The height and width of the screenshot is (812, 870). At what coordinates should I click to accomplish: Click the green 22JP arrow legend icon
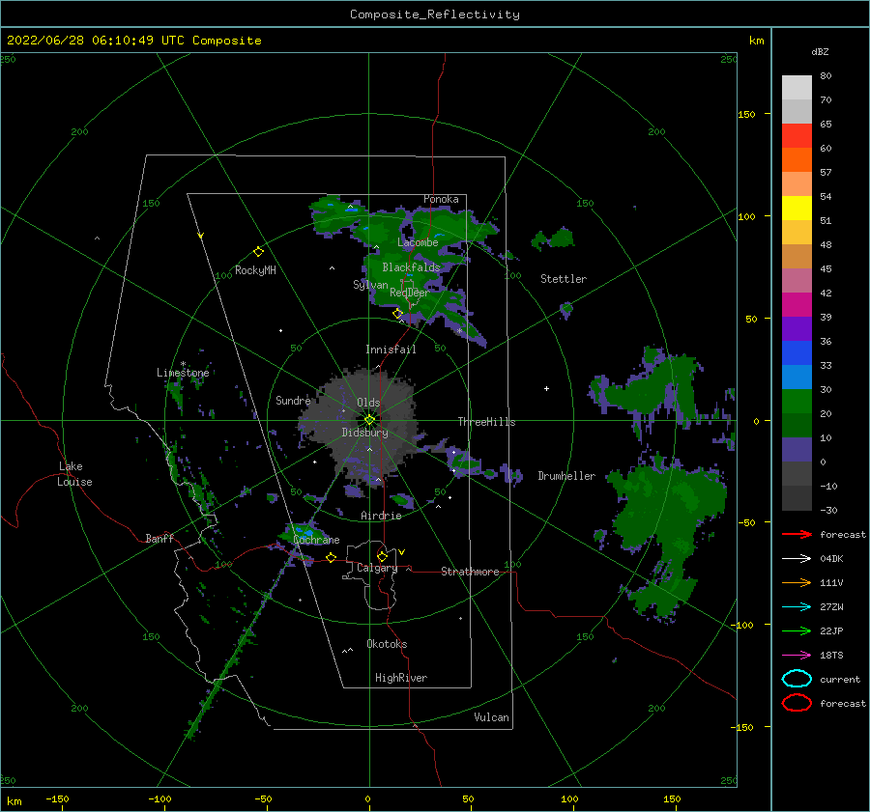click(x=797, y=630)
